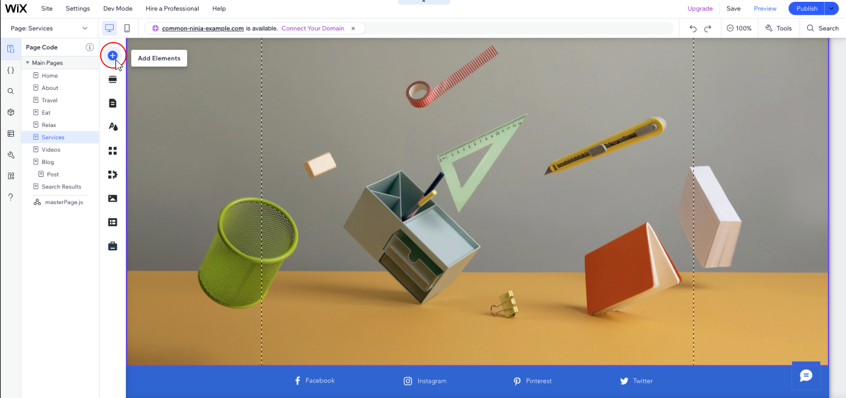The width and height of the screenshot is (846, 398).
Task: Click the 100% zoom control
Action: tap(739, 29)
